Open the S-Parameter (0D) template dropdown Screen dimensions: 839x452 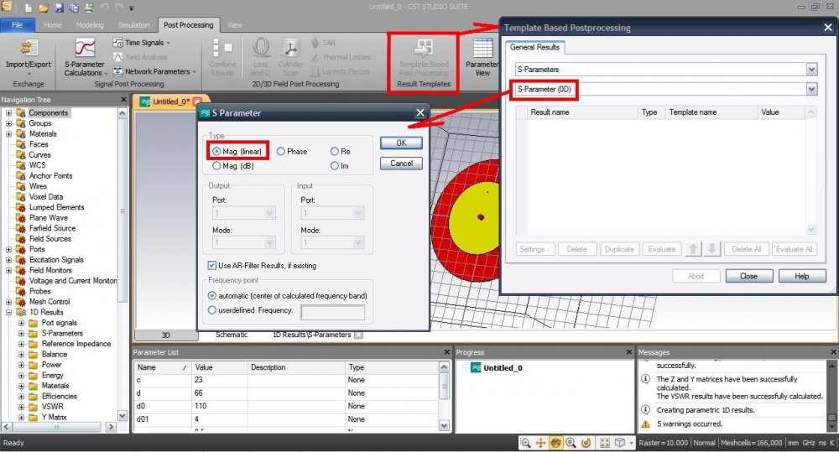[x=811, y=89]
